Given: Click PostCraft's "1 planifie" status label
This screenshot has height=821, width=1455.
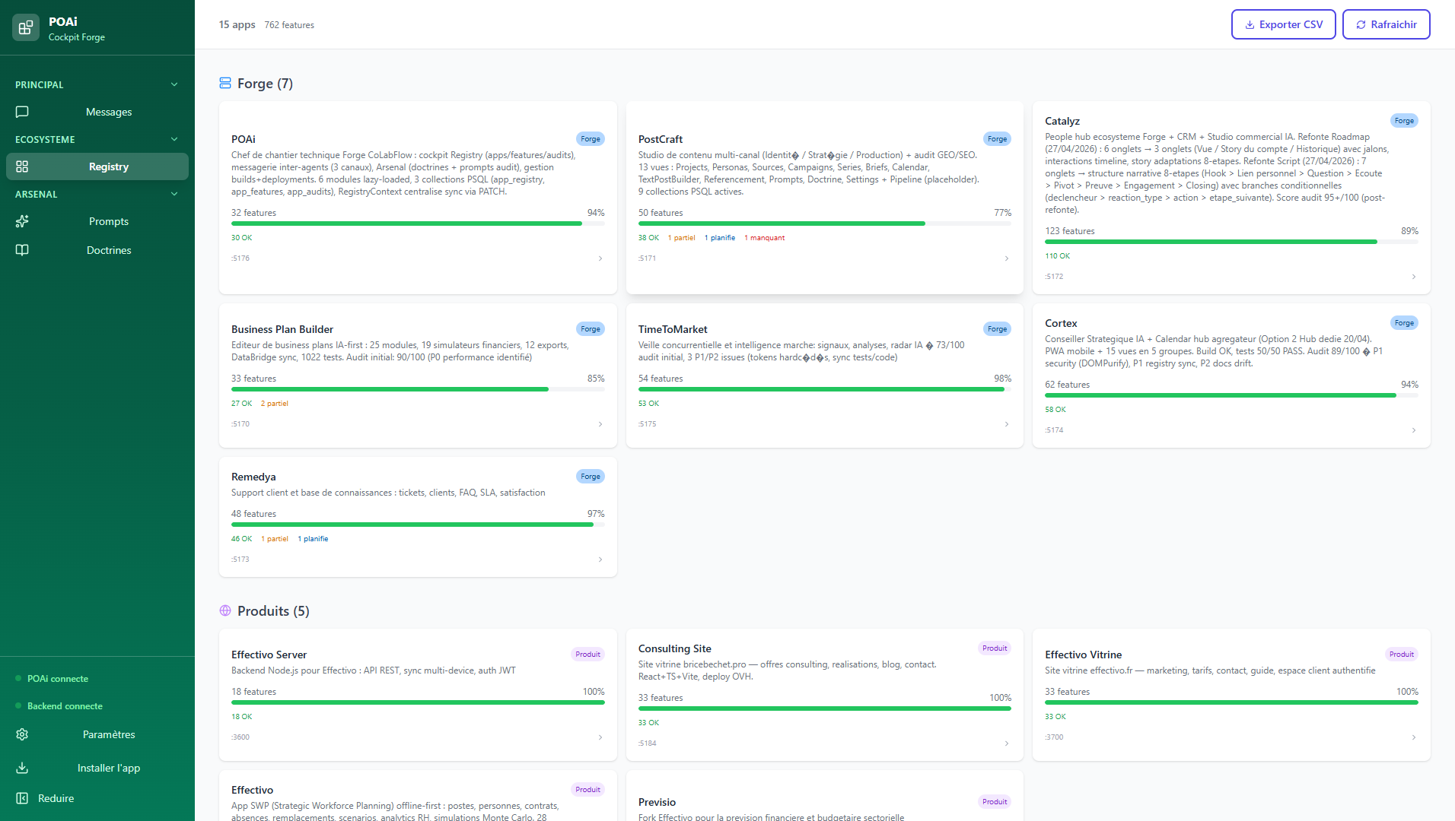Looking at the screenshot, I should click(x=720, y=238).
